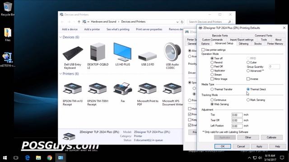Select the Tear off operation mode
289x162 pixels.
point(212,58)
